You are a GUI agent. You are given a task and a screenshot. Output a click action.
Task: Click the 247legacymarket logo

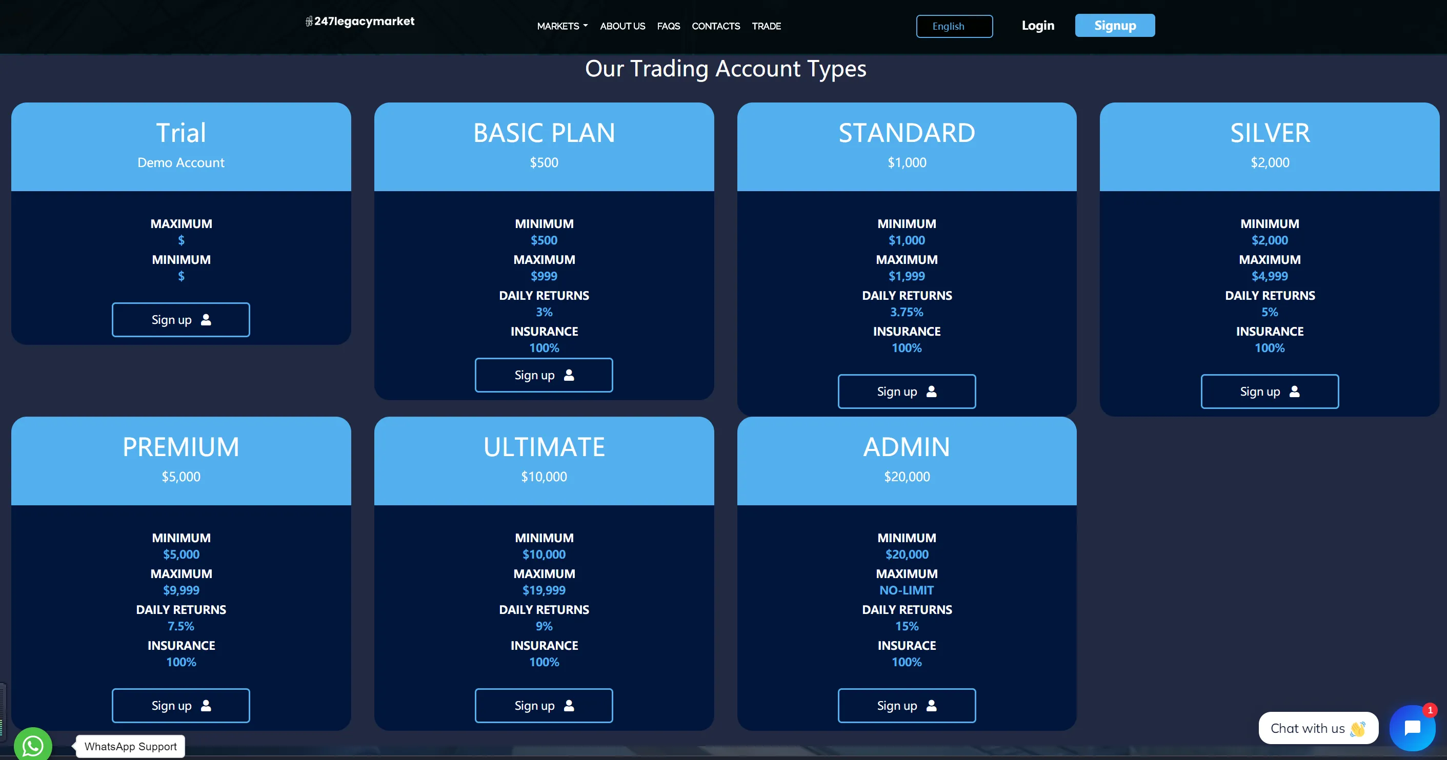359,22
